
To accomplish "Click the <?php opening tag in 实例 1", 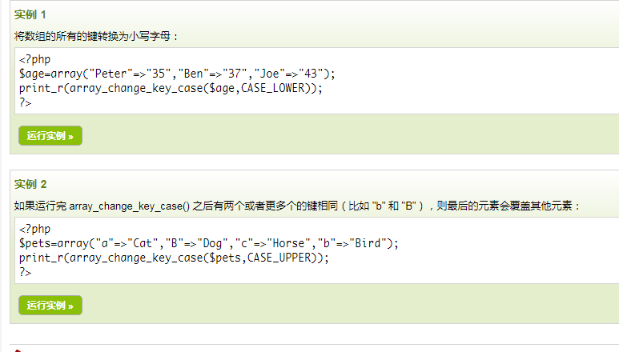I will [35, 59].
